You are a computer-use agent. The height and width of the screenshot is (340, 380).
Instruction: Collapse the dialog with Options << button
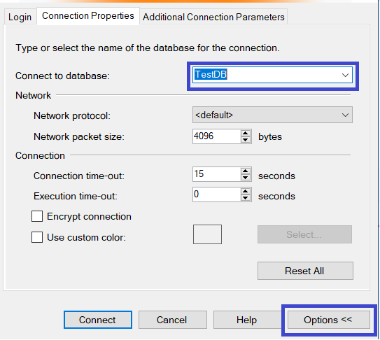tap(329, 320)
